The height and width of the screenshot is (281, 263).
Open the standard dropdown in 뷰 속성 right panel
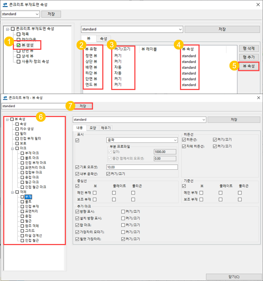pos(139,120)
